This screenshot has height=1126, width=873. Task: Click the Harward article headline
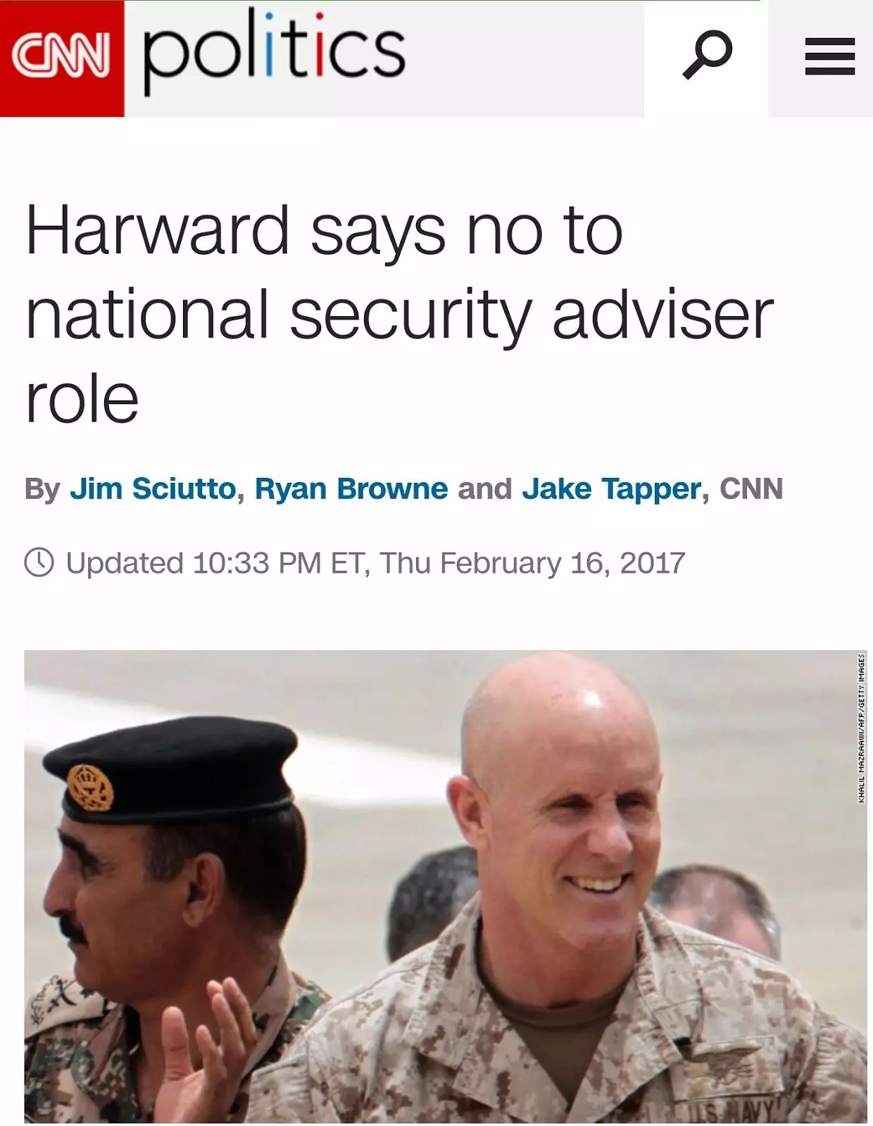[399, 313]
